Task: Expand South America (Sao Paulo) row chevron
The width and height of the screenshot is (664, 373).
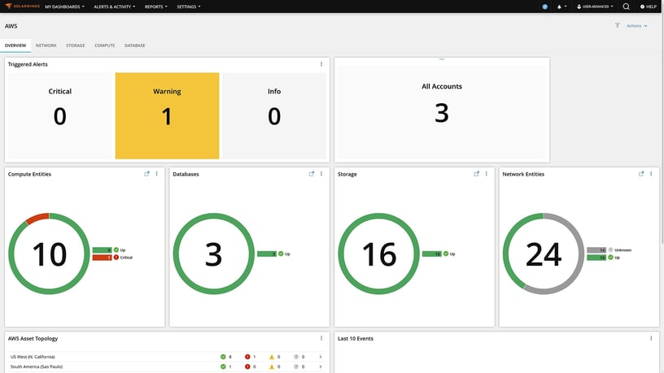Action: [321, 366]
